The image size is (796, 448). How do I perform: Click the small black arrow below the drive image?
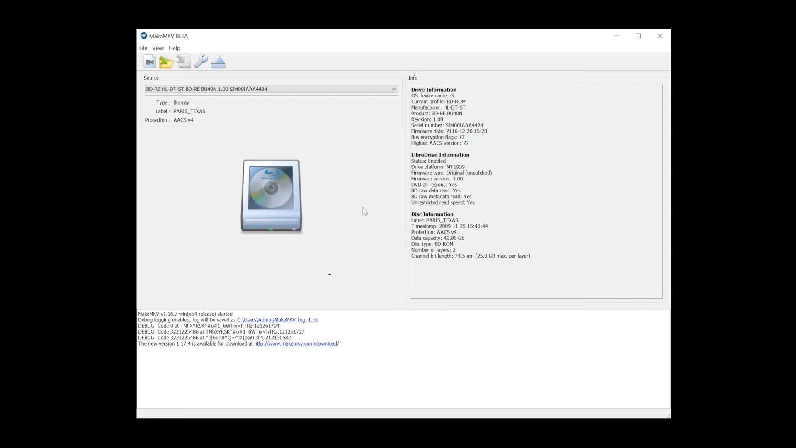(x=330, y=275)
